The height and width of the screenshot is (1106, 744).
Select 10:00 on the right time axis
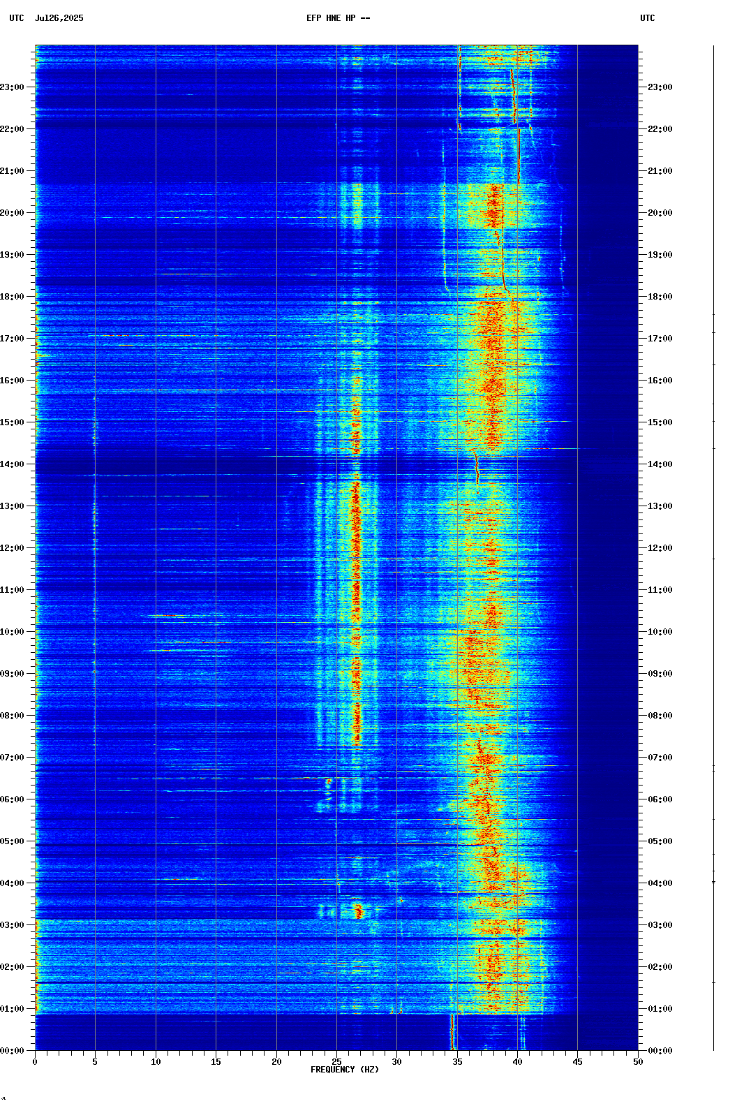[660, 632]
